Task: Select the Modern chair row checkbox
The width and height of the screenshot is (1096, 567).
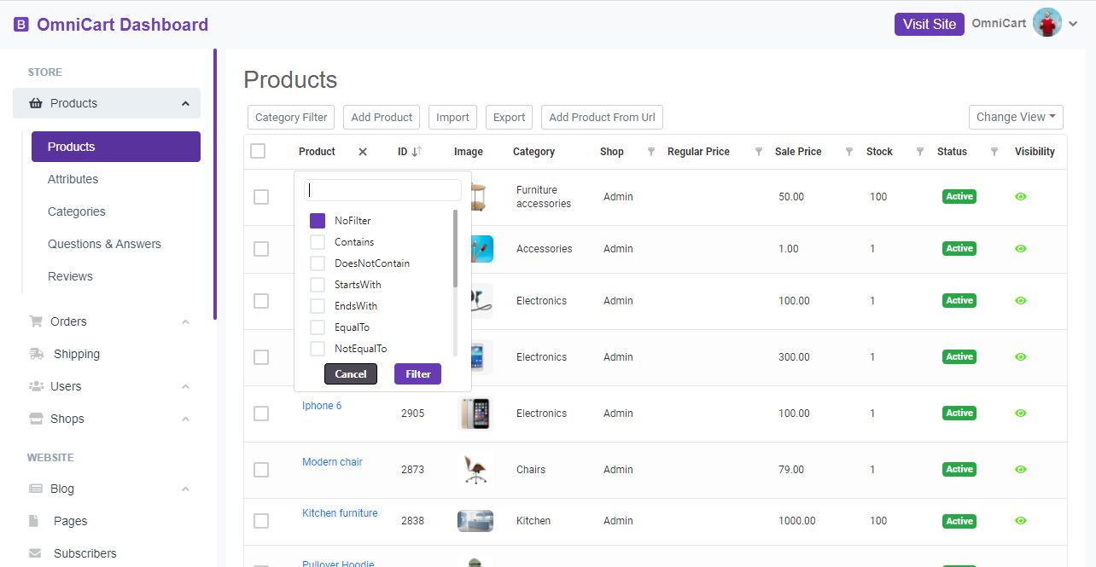Action: (261, 470)
